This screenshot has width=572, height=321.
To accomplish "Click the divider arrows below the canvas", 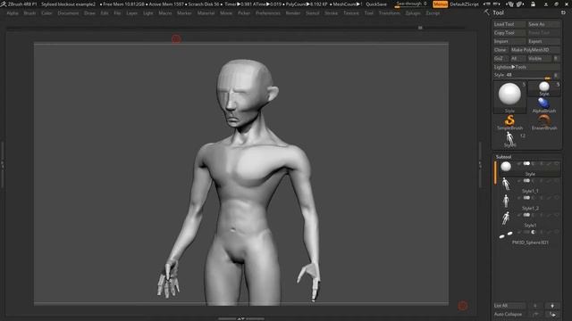I will 241,318.
